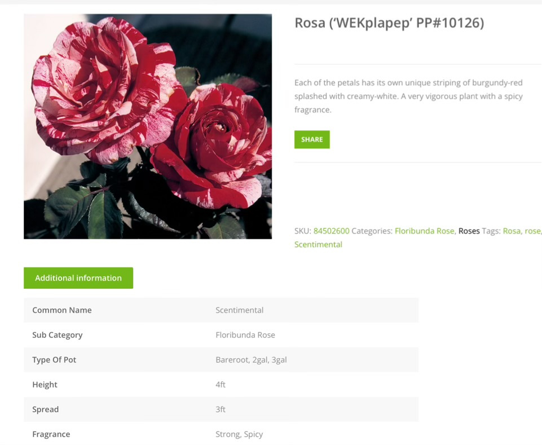542x445 pixels.
Task: Click the green SHARE button
Action: [x=312, y=139]
